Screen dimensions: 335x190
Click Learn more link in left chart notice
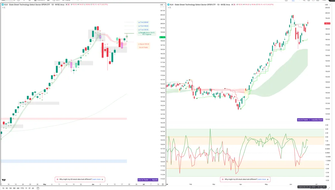(96, 179)
